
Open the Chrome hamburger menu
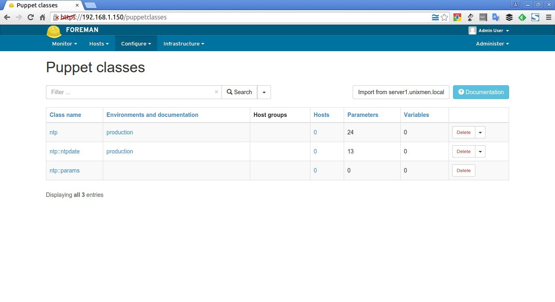click(548, 17)
